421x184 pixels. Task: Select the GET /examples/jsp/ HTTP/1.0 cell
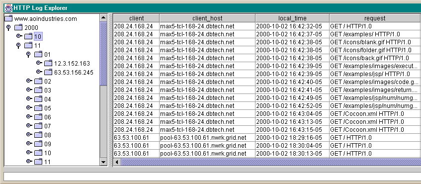375,74
